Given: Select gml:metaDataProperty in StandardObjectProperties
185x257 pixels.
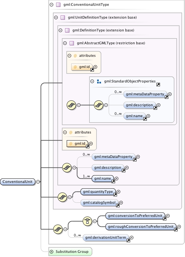Looking at the screenshot, I should (x=145, y=94).
